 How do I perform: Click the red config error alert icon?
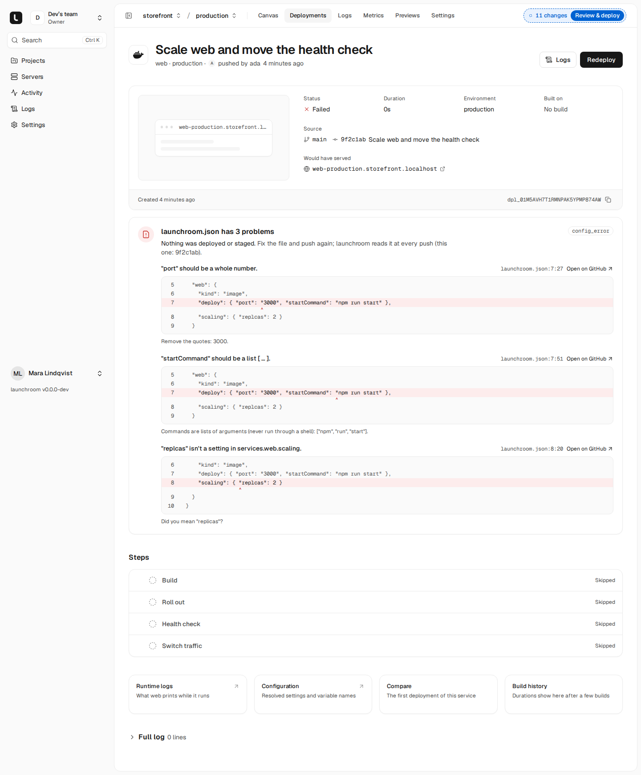click(146, 234)
